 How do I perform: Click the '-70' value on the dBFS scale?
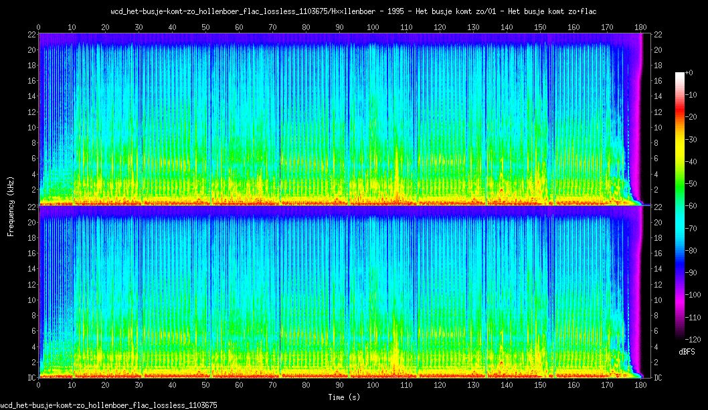pos(691,229)
